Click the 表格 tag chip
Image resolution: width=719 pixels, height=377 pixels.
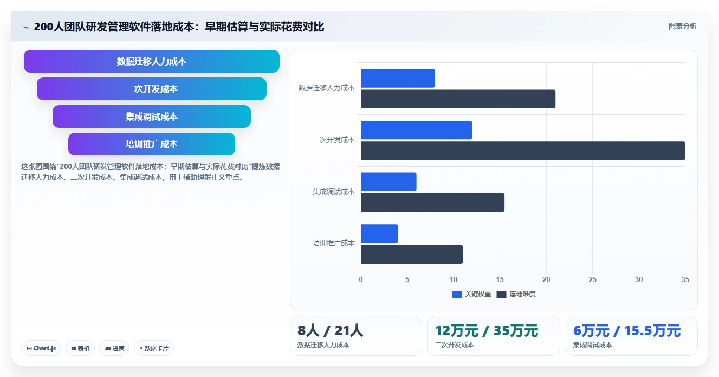tap(80, 348)
